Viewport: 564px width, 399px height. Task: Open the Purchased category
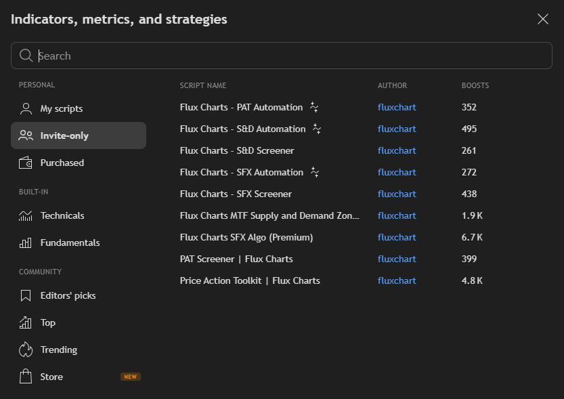point(79,163)
